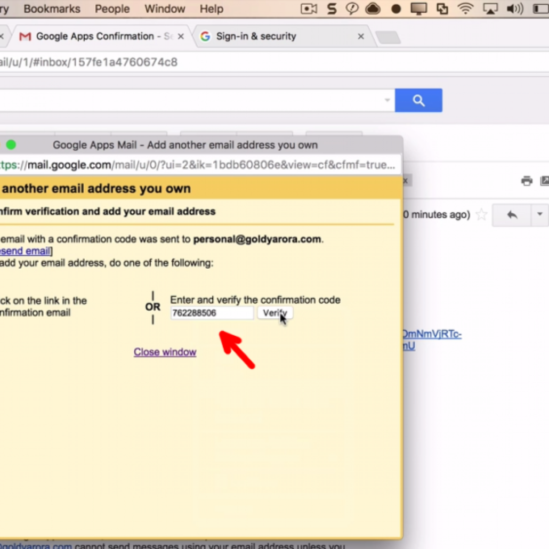Screen dimensions: 549x549
Task: Click the blue Gmail search button
Action: pos(418,101)
